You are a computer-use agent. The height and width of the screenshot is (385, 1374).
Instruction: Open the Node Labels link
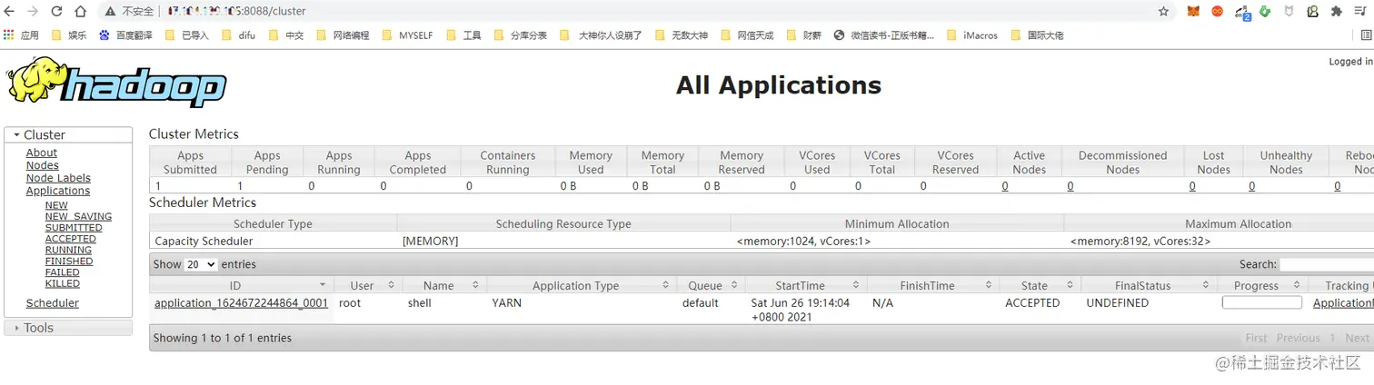click(58, 178)
